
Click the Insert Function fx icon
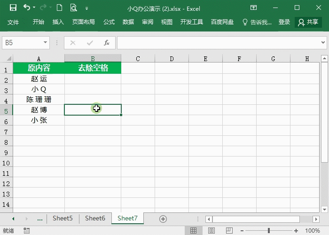[x=107, y=43]
